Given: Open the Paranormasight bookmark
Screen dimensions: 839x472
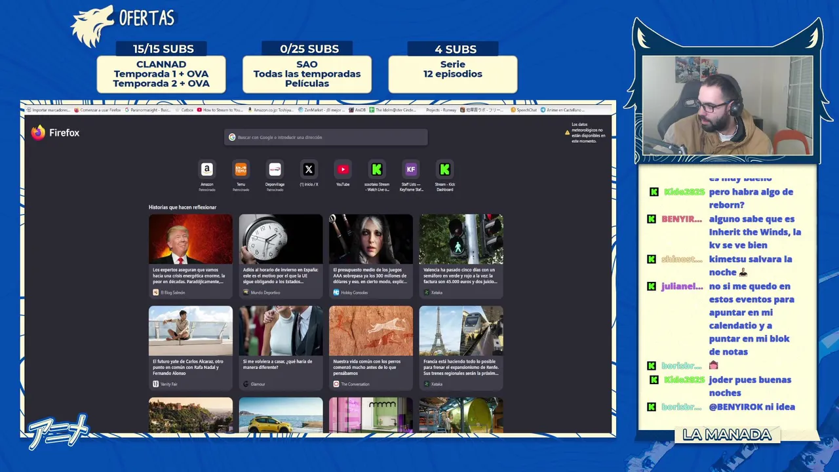Looking at the screenshot, I should coord(148,110).
